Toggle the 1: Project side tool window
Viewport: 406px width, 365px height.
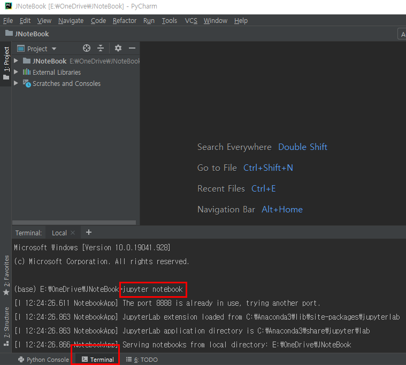(x=6, y=64)
